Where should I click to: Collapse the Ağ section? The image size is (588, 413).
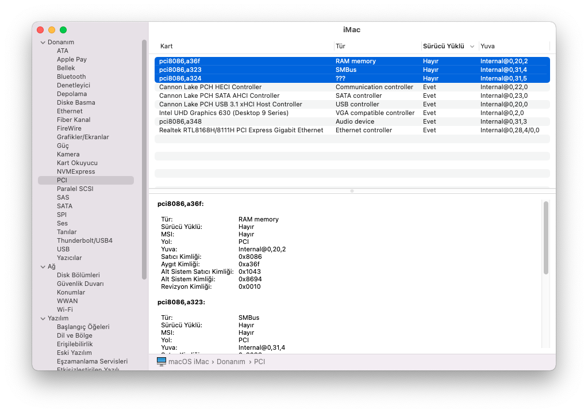[43, 267]
